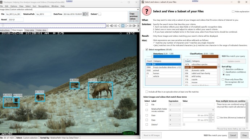Switch to the Folder data tab

point(41,30)
